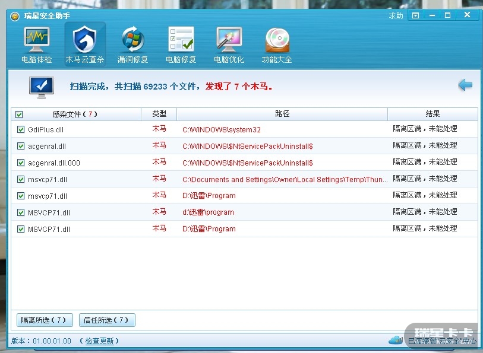The image size is (483, 353).
Task: Uncheck lowercase msvcp71.dll checkbox for D:\迅雷\Program
Action: pyautogui.click(x=21, y=196)
